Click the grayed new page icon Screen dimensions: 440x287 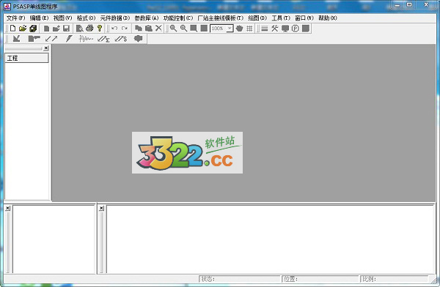47,29
